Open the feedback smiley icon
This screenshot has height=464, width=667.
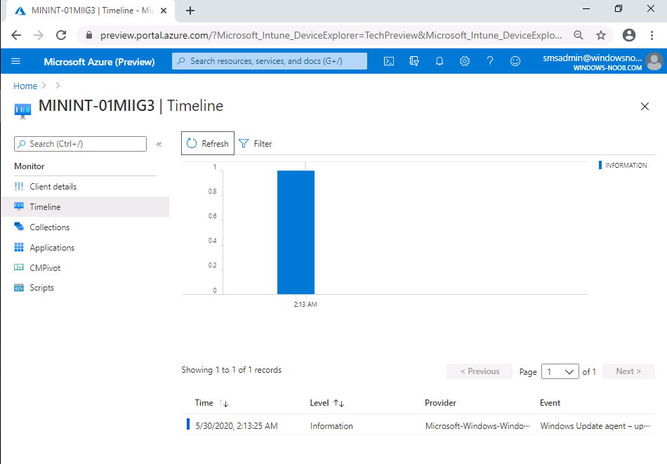click(515, 61)
